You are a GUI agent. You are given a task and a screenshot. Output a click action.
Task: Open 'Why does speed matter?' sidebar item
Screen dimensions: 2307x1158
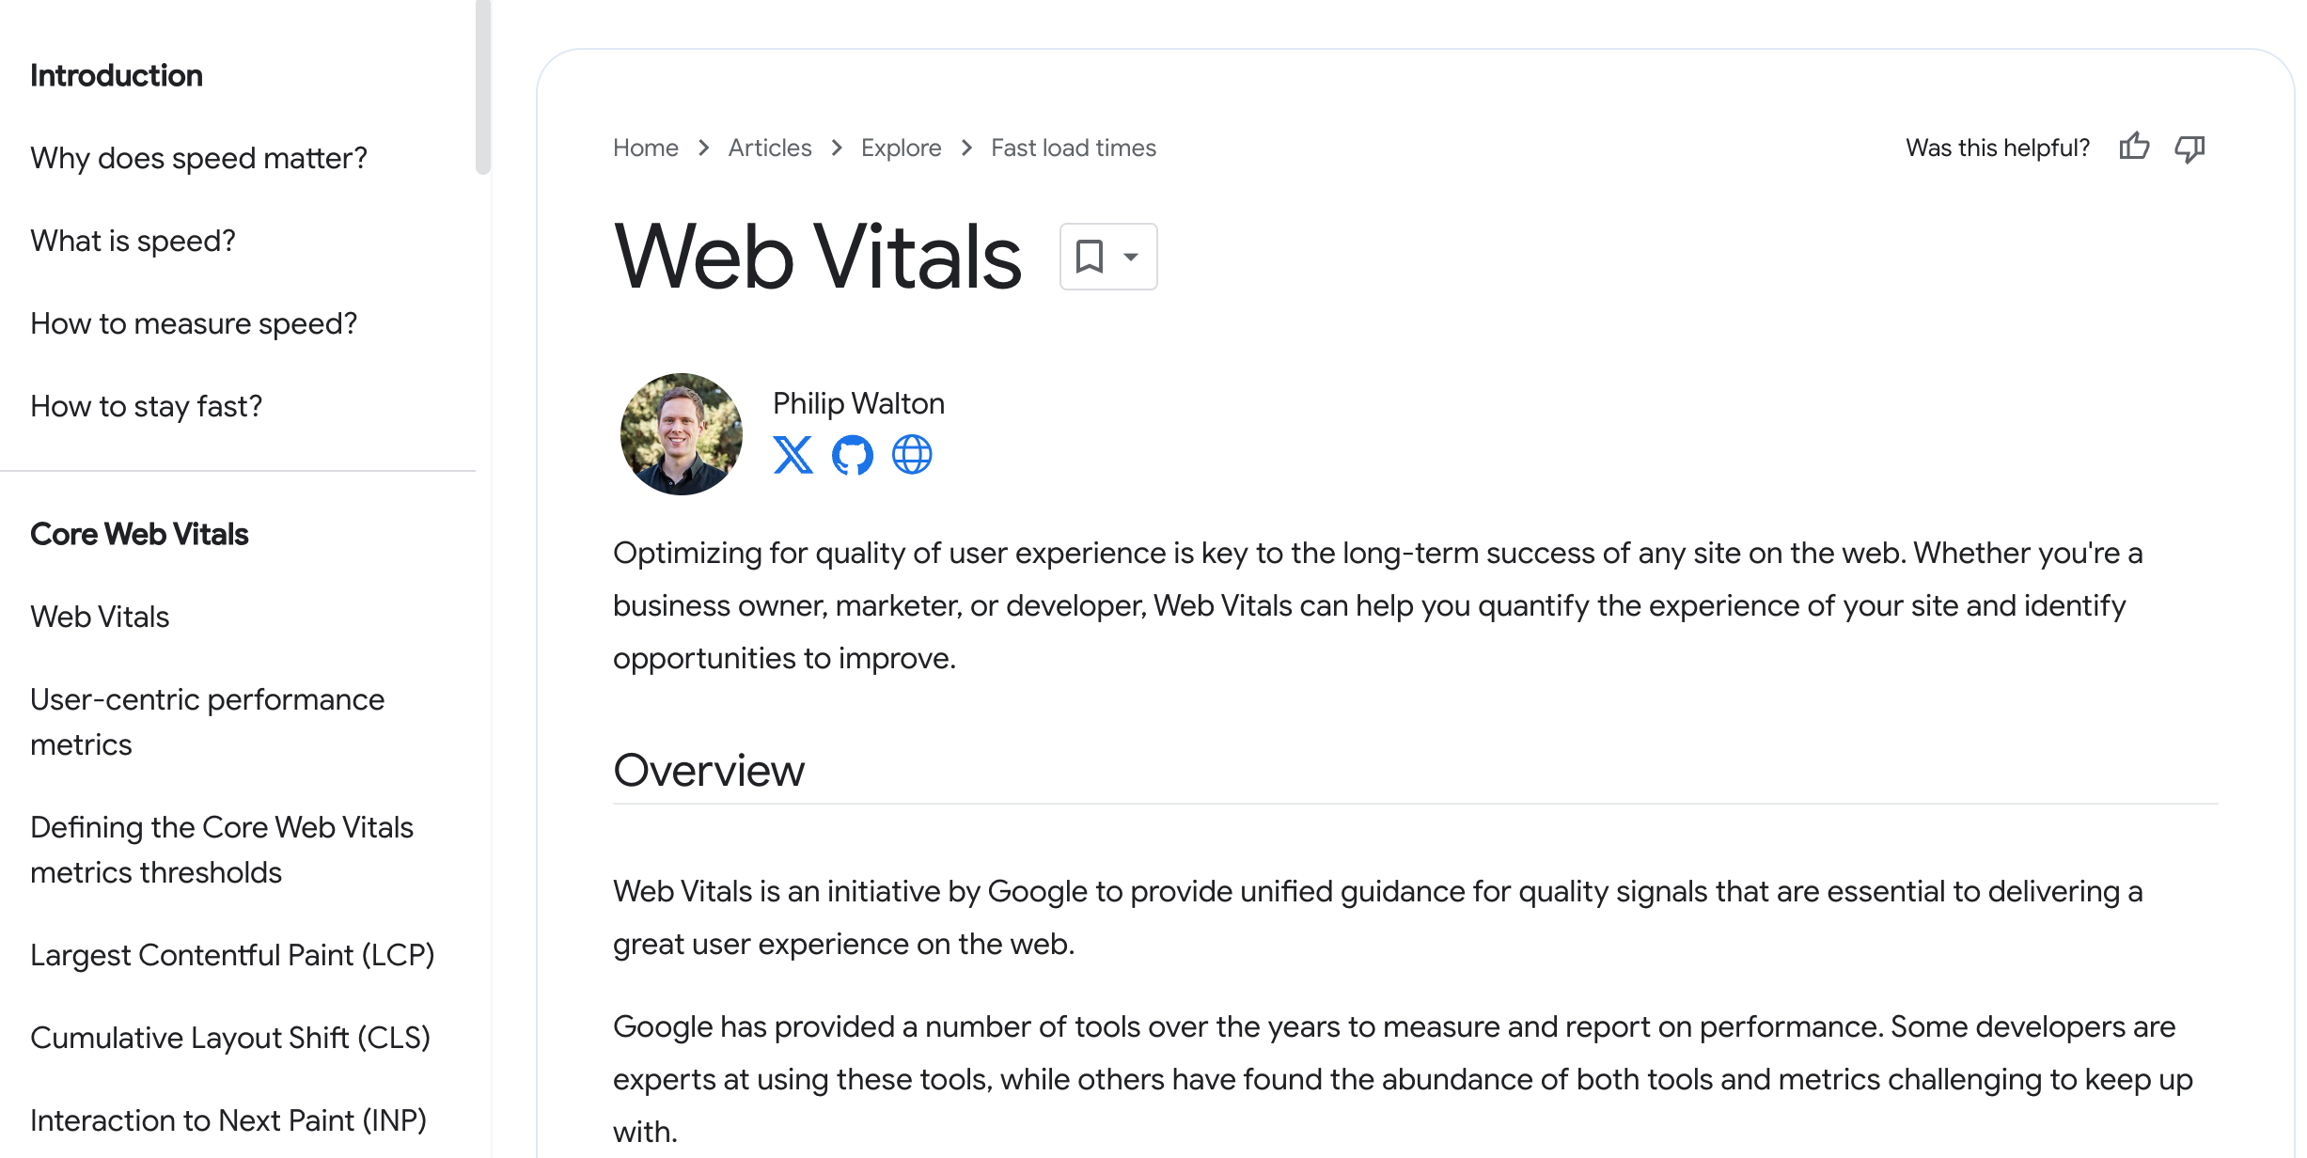(x=198, y=158)
